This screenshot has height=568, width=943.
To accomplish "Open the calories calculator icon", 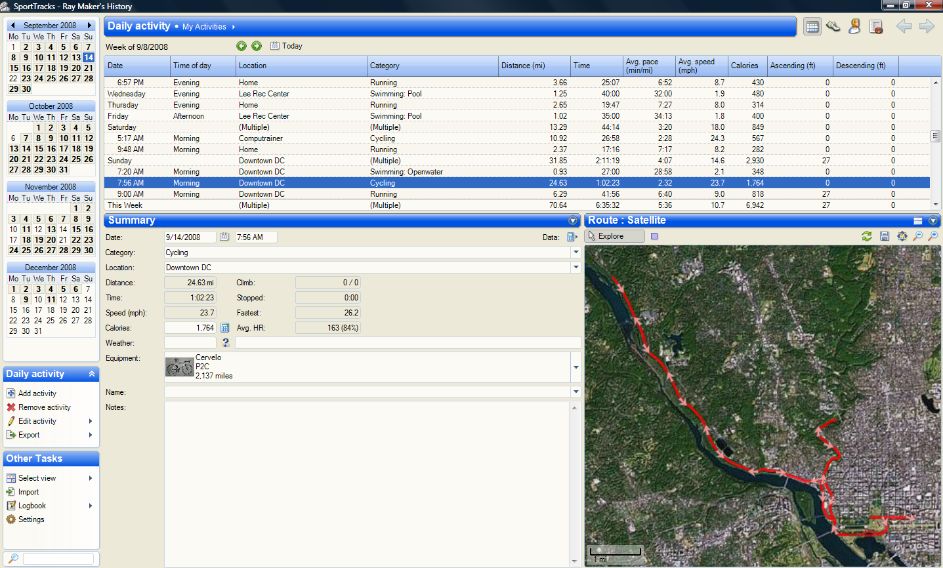I will (x=224, y=328).
